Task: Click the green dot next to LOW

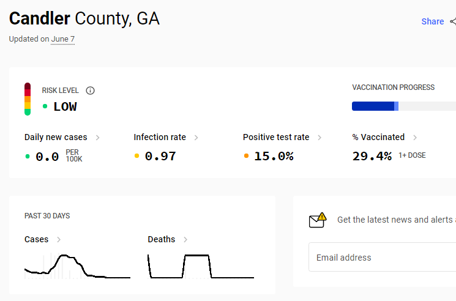Action: pos(45,106)
